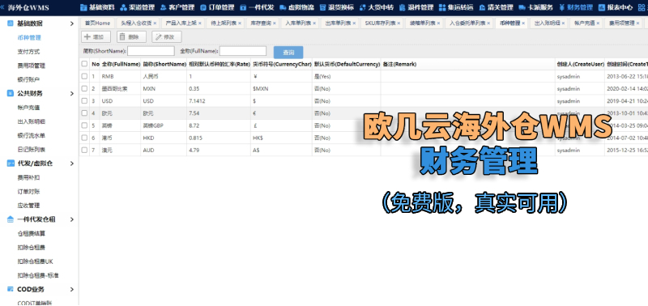The width and height of the screenshot is (648, 306).
Task: Open the 基础资料 menu icon
Action: pyautogui.click(x=83, y=7)
